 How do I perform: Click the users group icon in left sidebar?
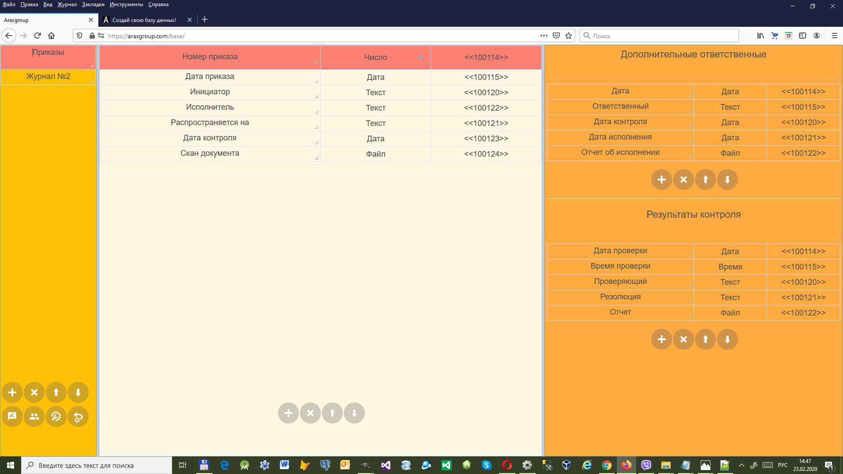[34, 417]
